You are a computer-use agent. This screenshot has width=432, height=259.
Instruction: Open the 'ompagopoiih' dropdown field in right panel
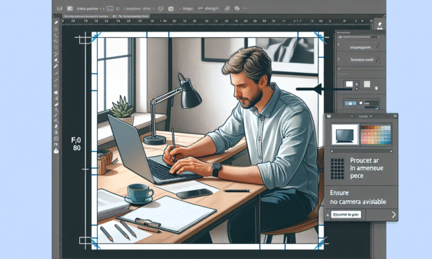coord(362,47)
